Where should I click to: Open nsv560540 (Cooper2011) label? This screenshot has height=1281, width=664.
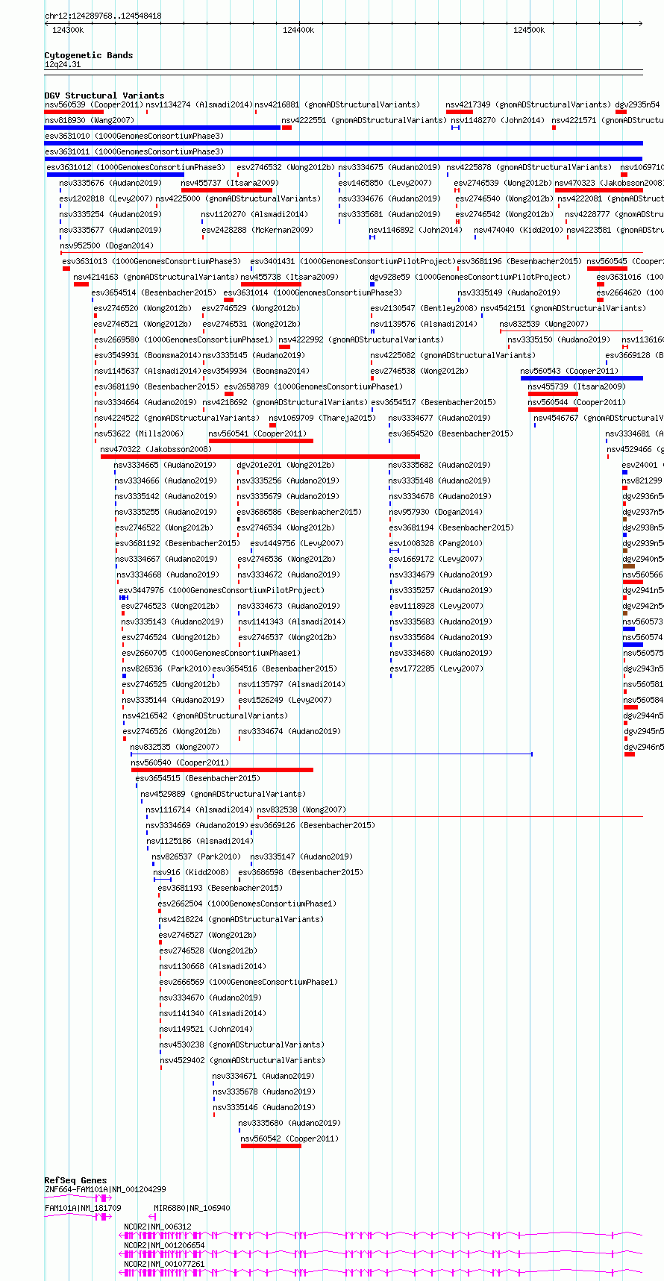tap(180, 763)
